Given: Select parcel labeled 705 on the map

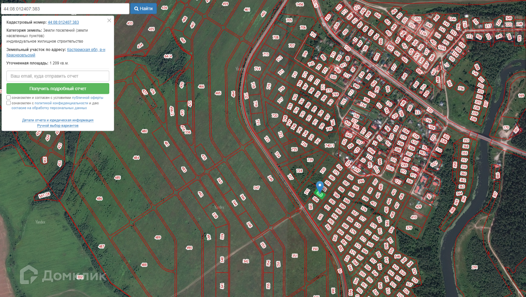Looking at the screenshot, I should [289, 20].
